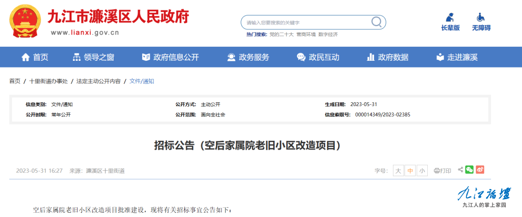Click the share icon beside WeChat
The image size is (522, 217).
[460, 170]
